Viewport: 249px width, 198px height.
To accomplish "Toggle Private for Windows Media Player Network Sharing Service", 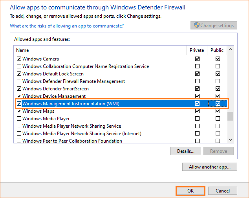I will tap(197, 126).
